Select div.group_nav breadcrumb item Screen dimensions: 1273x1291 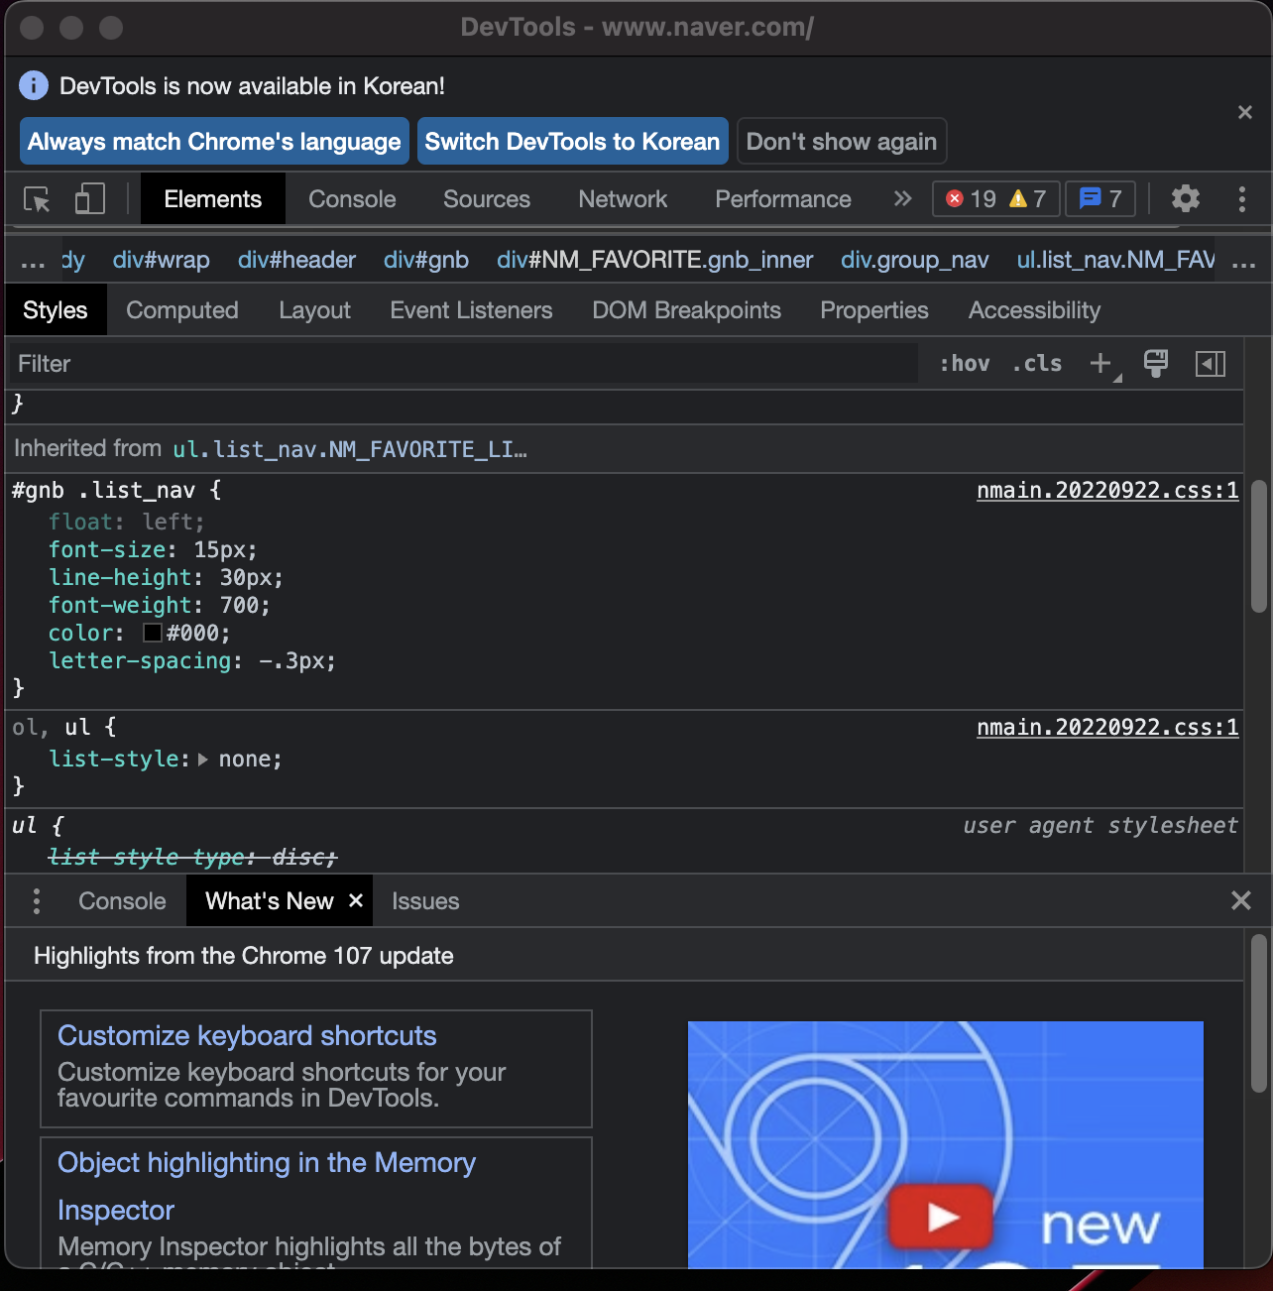(914, 260)
